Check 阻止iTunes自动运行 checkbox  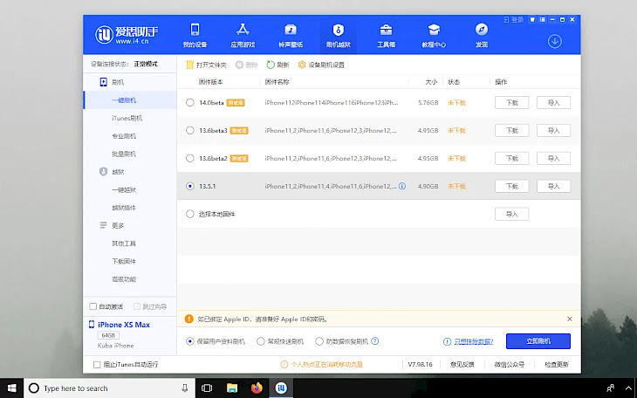pyautogui.click(x=97, y=364)
